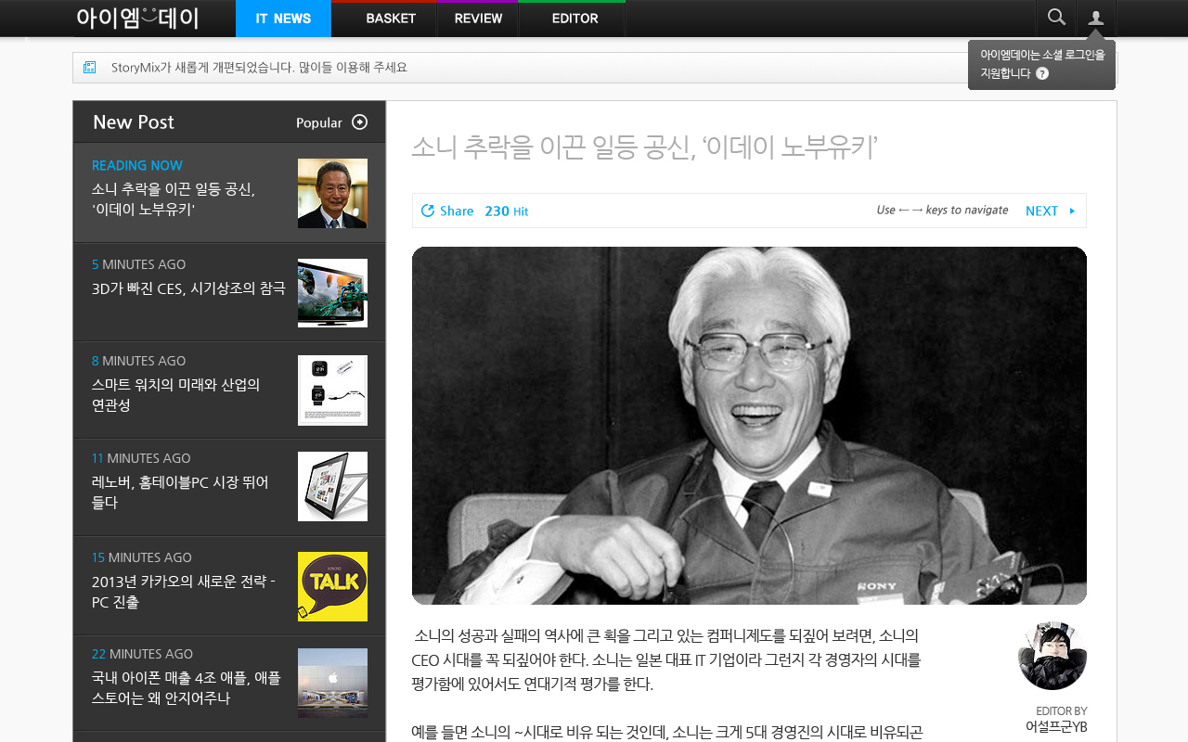Click the NEXT arrow icon
Viewport: 1188px width, 742px height.
[x=1072, y=211]
